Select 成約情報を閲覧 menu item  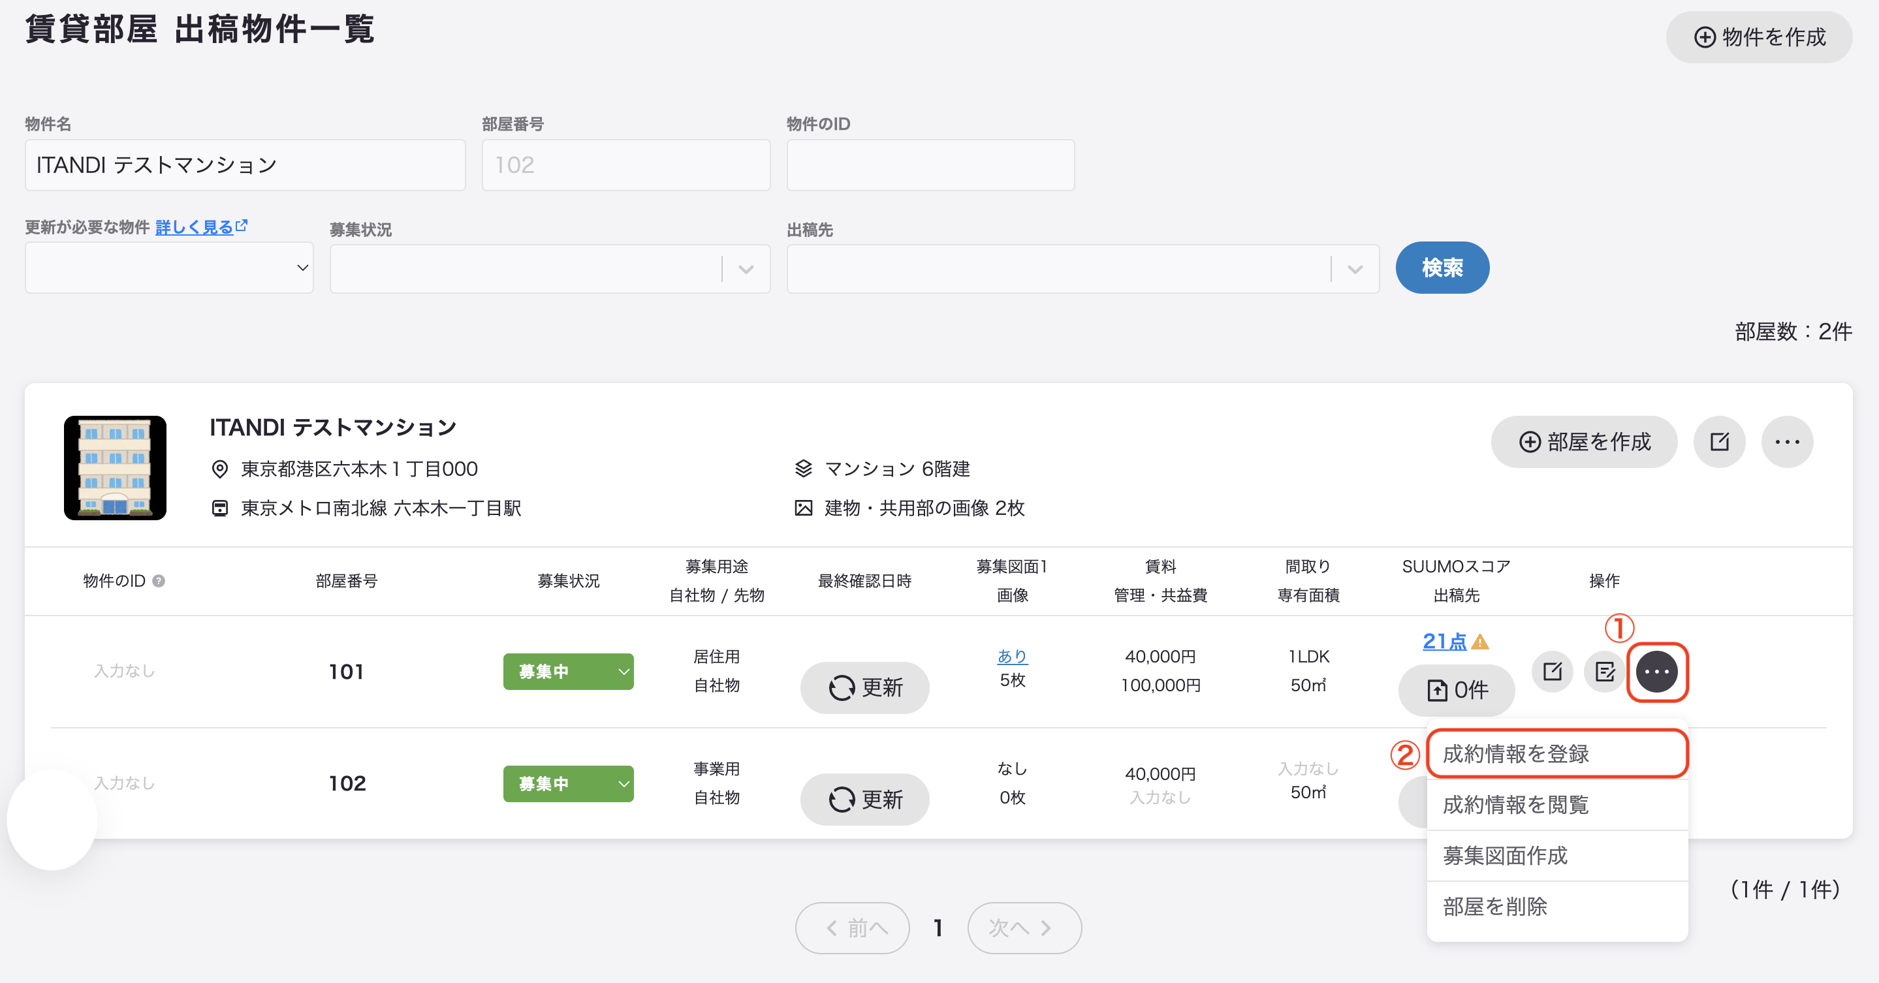1556,805
